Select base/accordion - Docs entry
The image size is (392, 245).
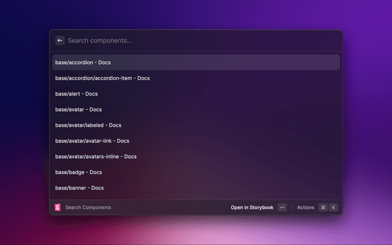(83, 62)
